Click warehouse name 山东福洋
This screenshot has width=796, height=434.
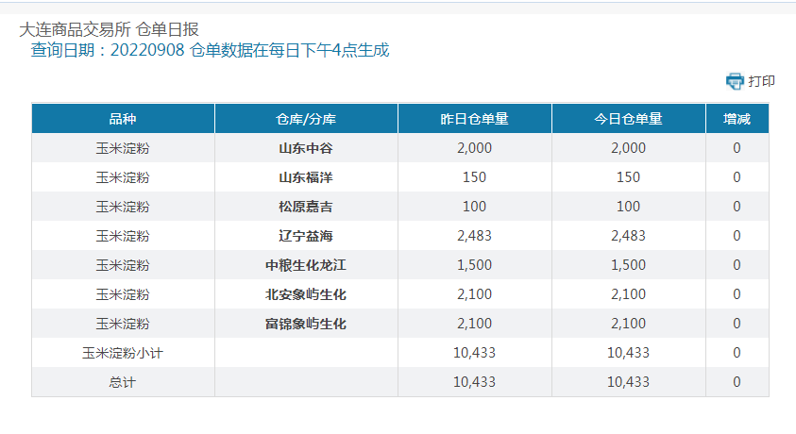coord(306,177)
